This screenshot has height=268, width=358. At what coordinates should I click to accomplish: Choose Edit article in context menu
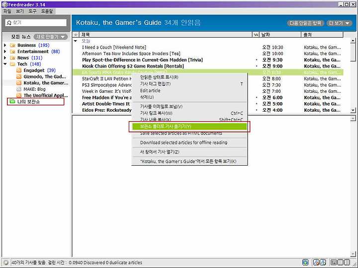tap(189, 90)
